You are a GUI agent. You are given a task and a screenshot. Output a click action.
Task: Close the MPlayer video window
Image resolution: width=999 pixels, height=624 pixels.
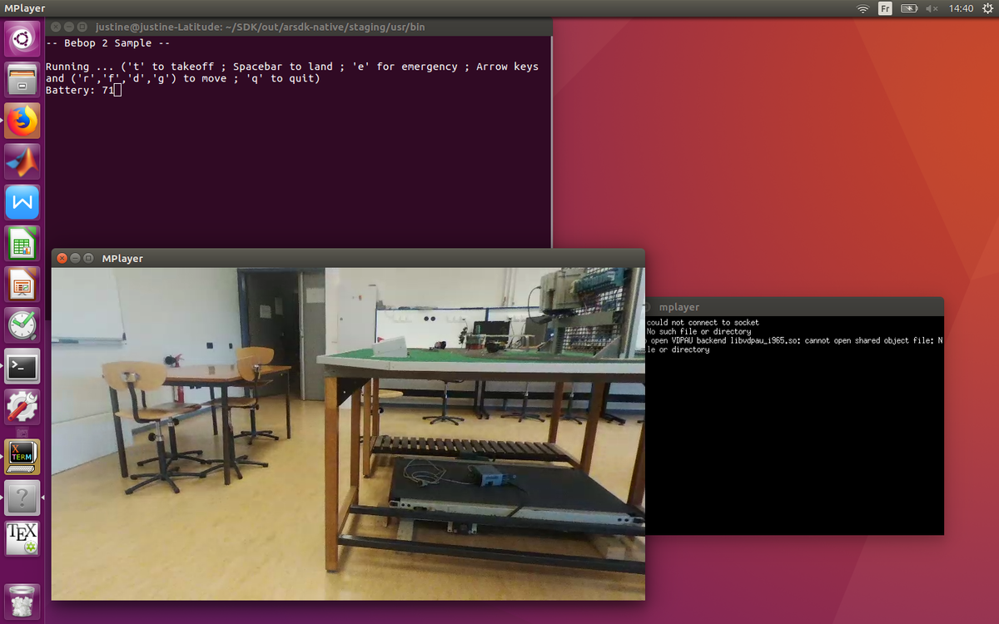tap(62, 258)
